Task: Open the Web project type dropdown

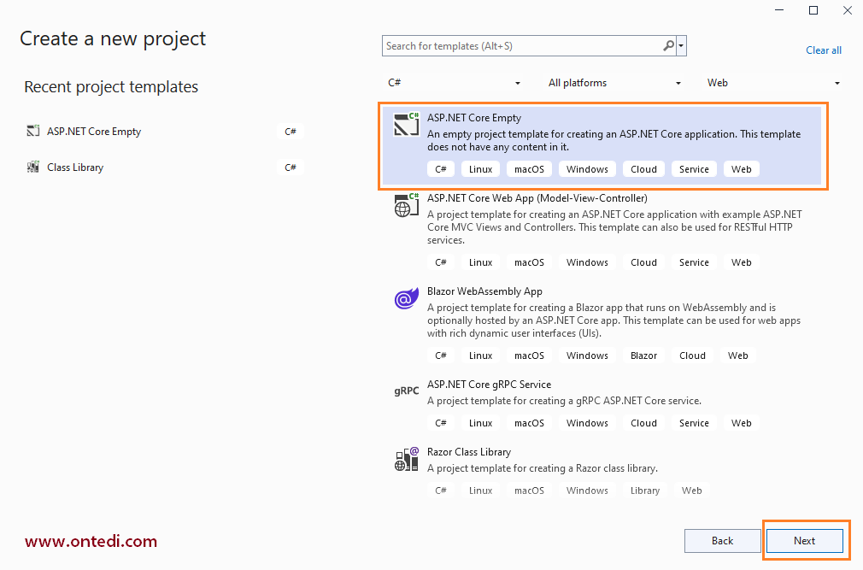Action: [774, 83]
